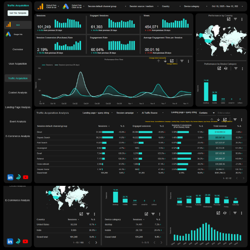
Task: Open more options on Performance Over Time chart
Action: 188,61
